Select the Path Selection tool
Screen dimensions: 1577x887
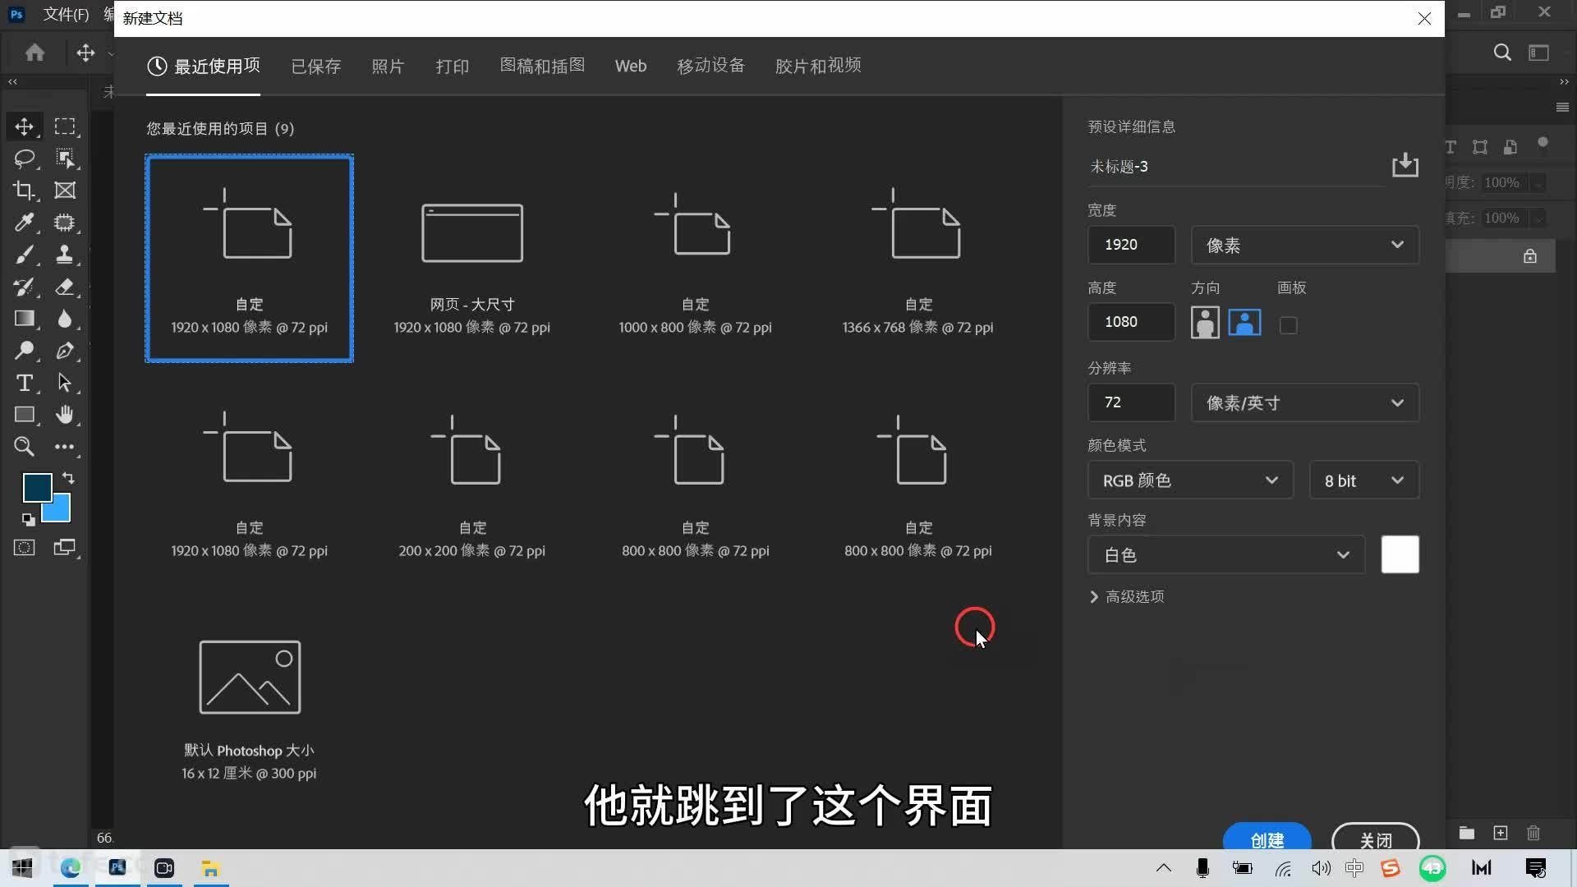(x=65, y=383)
